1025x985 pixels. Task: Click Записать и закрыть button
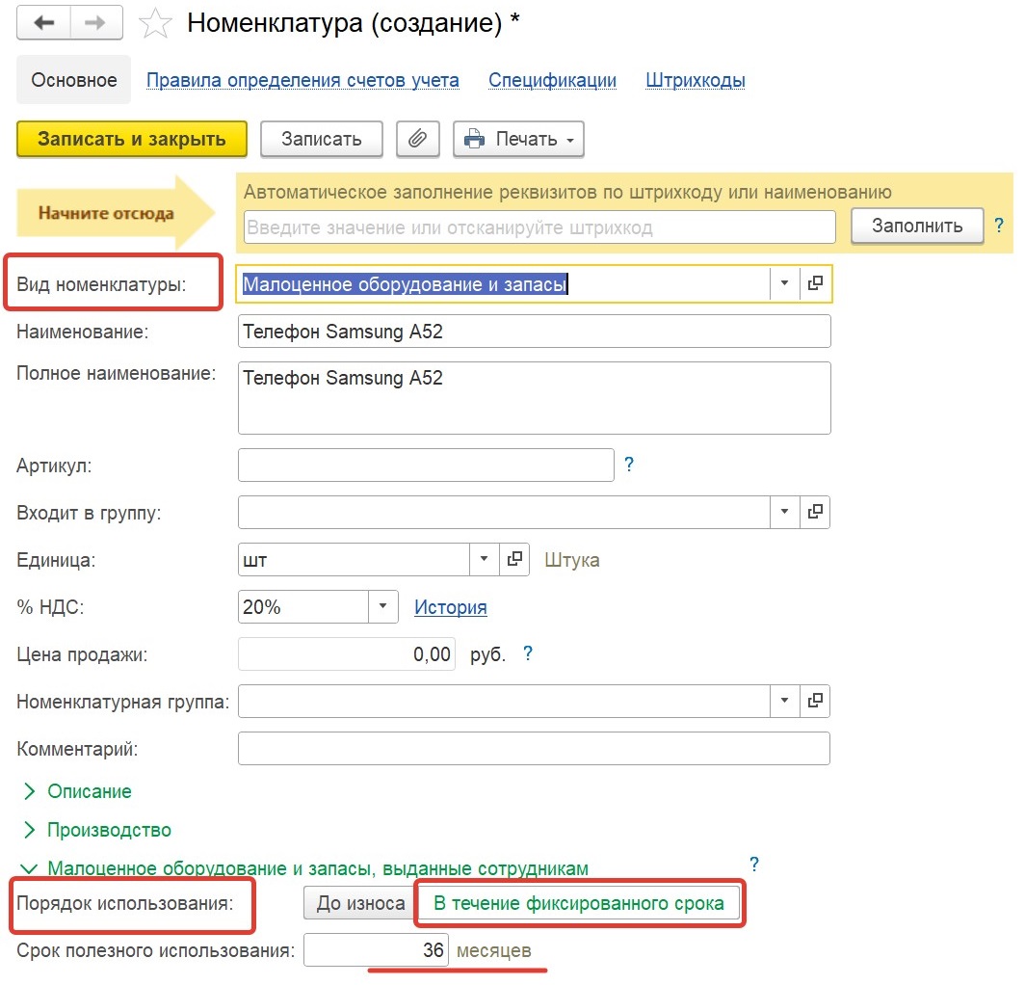click(x=131, y=139)
